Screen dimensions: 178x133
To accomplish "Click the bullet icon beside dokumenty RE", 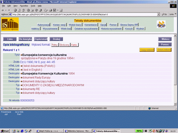I will tap(21, 89).
